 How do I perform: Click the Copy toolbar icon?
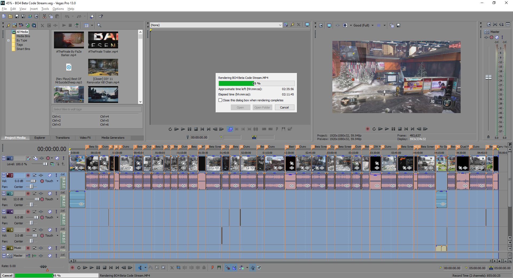(x=51, y=16)
